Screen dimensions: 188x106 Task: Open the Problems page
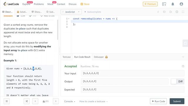point(39,4)
